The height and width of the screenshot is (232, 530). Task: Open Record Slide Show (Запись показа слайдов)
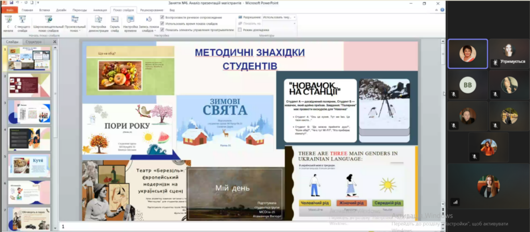(x=149, y=24)
